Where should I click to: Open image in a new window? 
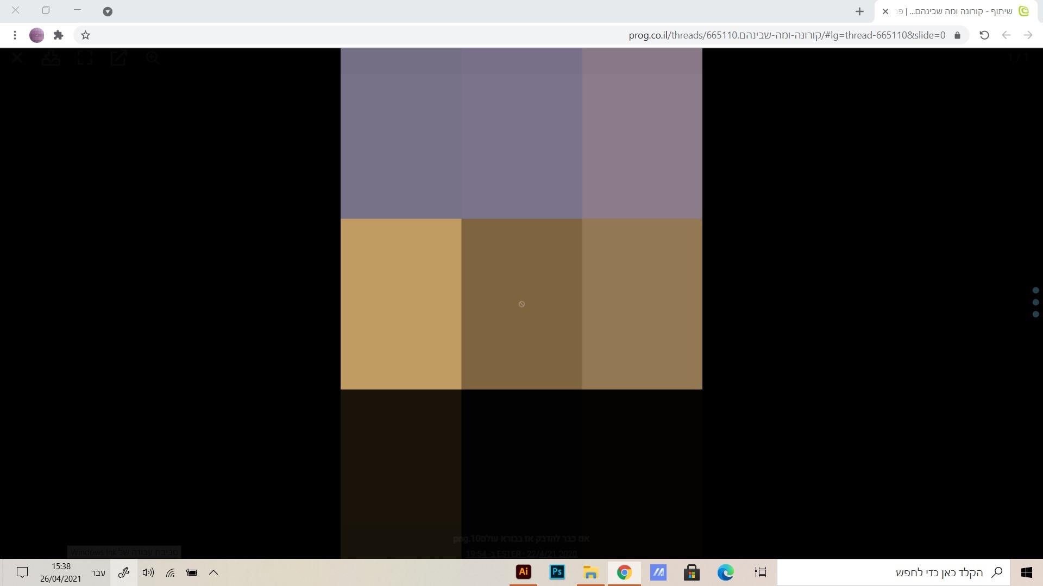tap(118, 58)
